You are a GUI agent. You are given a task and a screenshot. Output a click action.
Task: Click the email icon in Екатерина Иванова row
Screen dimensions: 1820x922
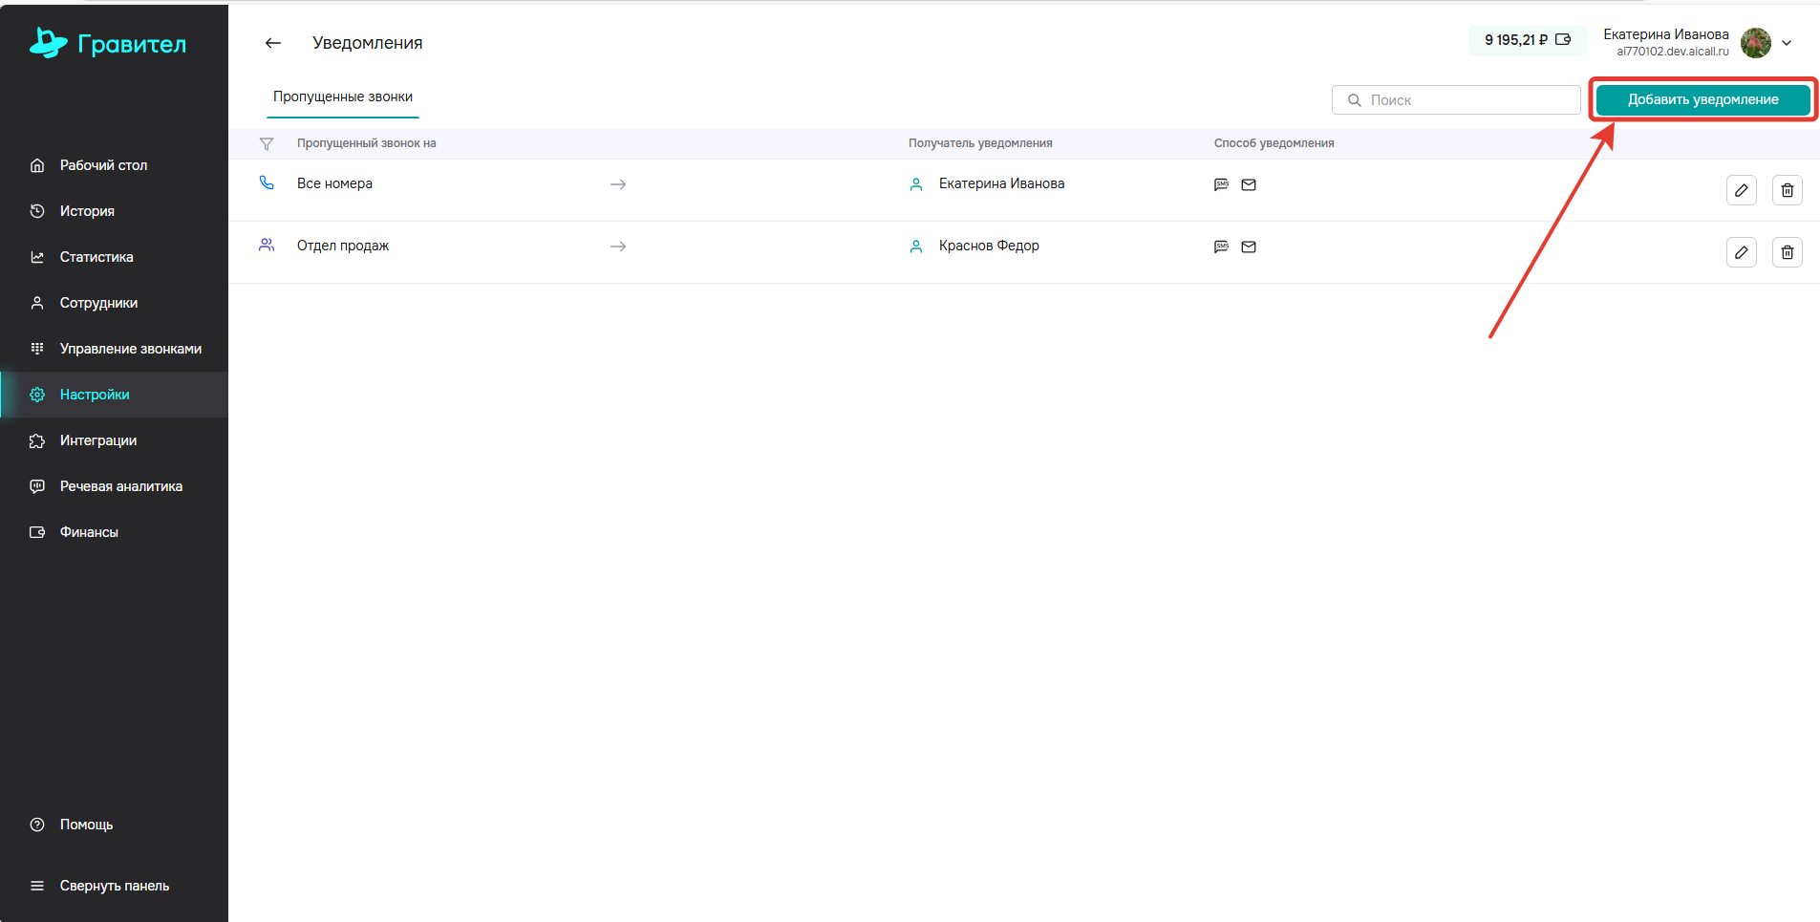1249,184
